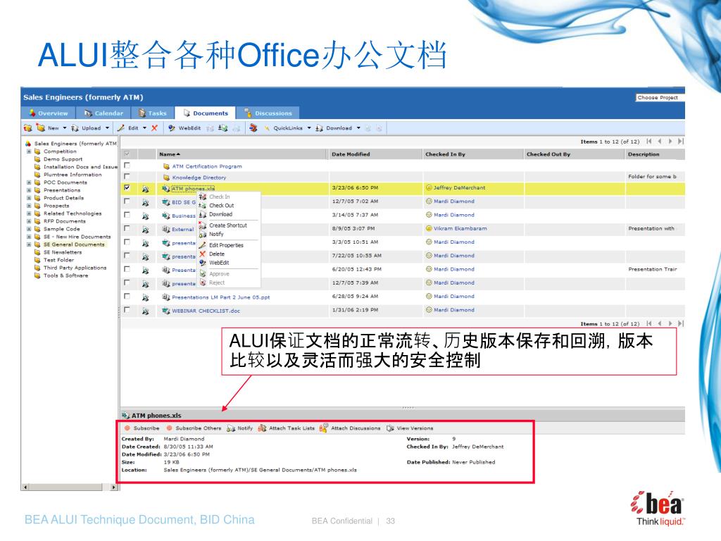The height and width of the screenshot is (541, 721).
Task: Click the Upload toolbar icon
Action: (75, 128)
